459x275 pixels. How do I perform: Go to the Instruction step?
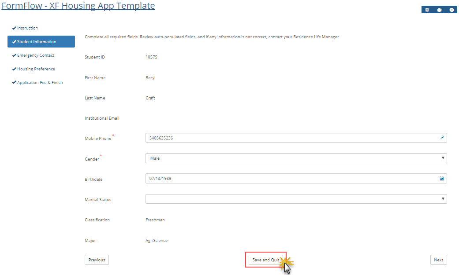27,28
